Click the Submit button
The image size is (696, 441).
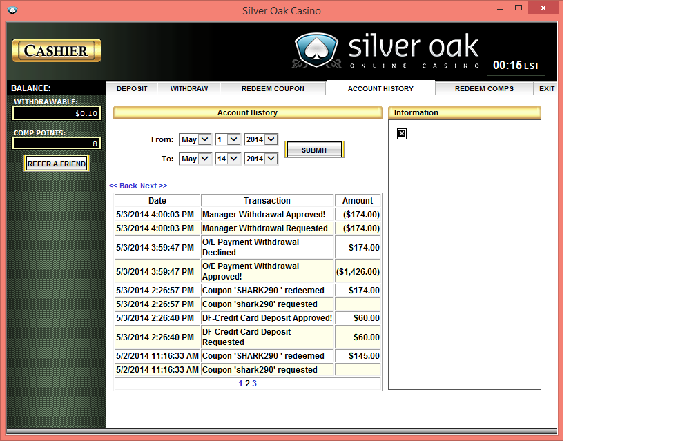(x=314, y=150)
